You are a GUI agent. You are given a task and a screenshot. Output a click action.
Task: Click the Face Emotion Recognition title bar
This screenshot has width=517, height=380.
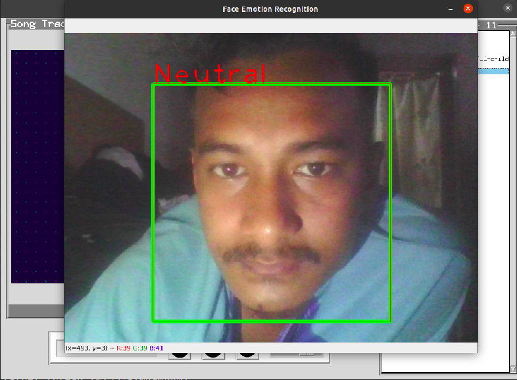(270, 9)
